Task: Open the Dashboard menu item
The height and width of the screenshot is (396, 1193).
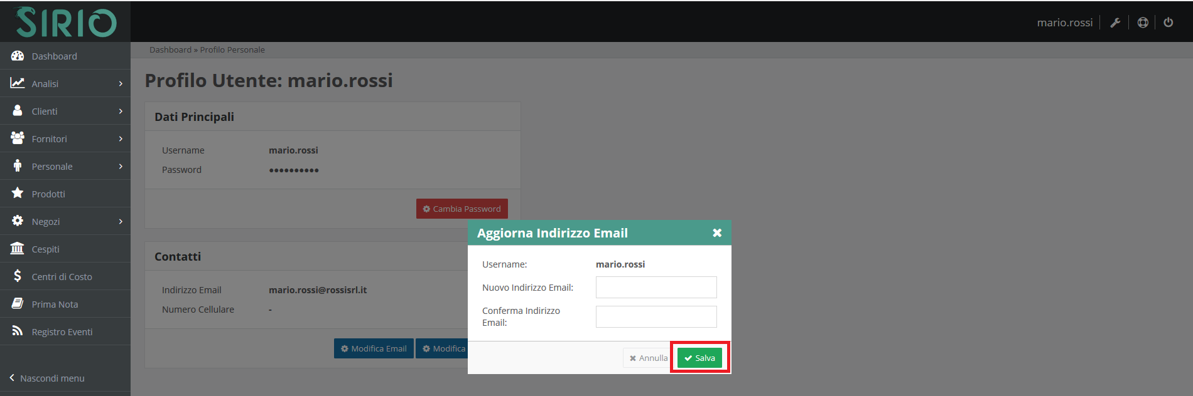Action: [x=65, y=56]
